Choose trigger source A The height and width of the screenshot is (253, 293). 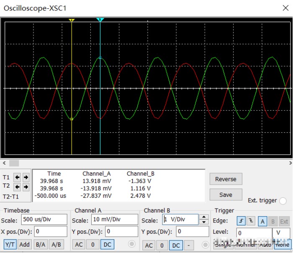click(x=262, y=222)
